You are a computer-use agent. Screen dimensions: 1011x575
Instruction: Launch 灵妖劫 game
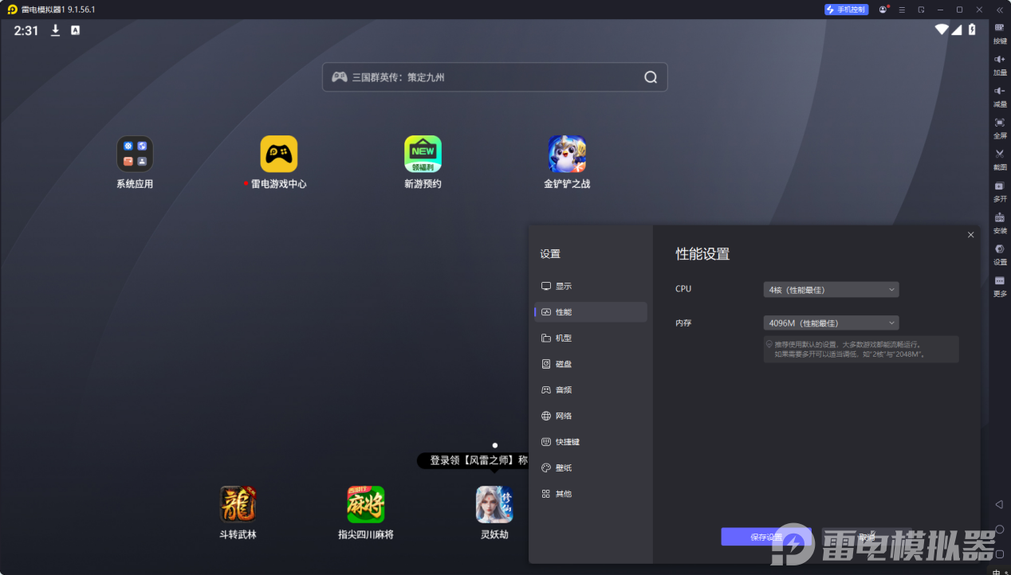494,513
